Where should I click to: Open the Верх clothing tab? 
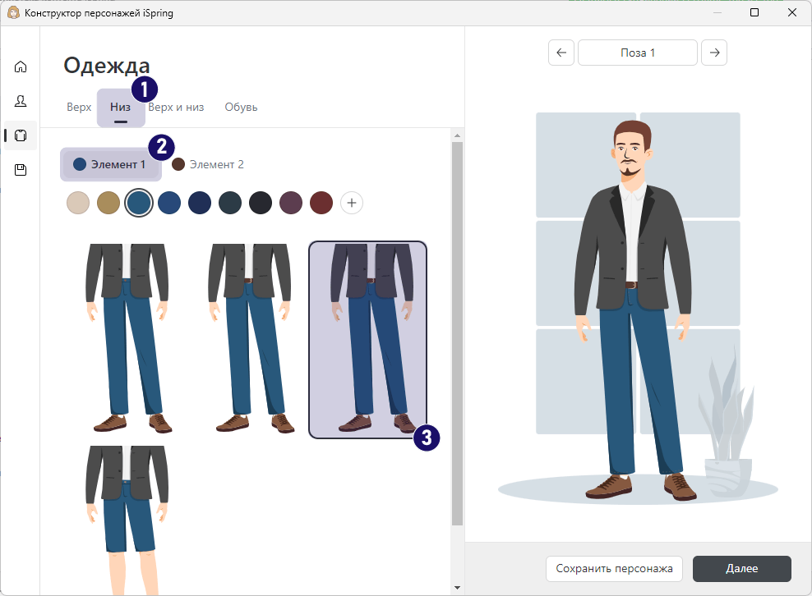click(x=78, y=107)
